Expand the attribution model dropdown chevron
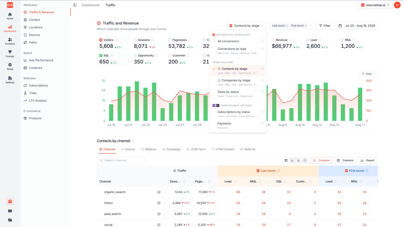Screen dimensions: 404x227 [311, 26]
